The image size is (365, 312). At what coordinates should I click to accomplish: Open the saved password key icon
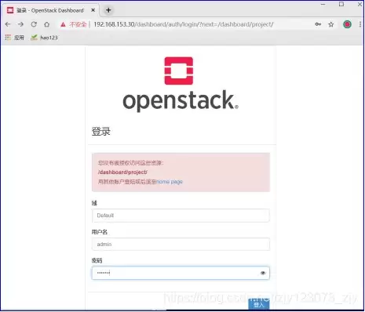click(318, 24)
